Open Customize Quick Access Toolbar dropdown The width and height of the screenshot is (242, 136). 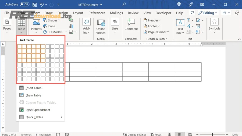pos(59,5)
